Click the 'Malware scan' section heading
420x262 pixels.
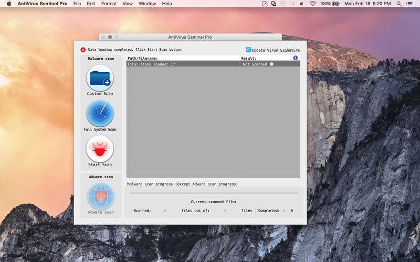pos(101,59)
